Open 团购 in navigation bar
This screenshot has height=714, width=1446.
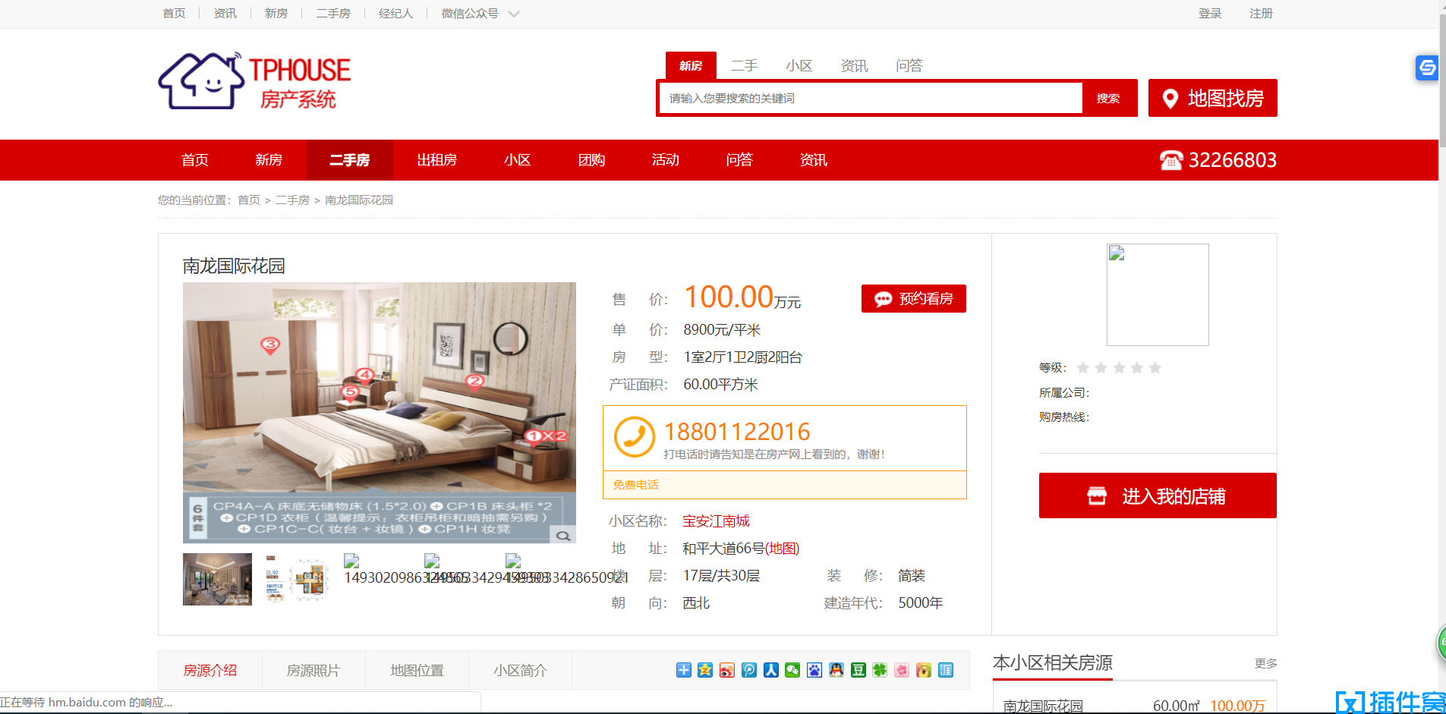591,160
